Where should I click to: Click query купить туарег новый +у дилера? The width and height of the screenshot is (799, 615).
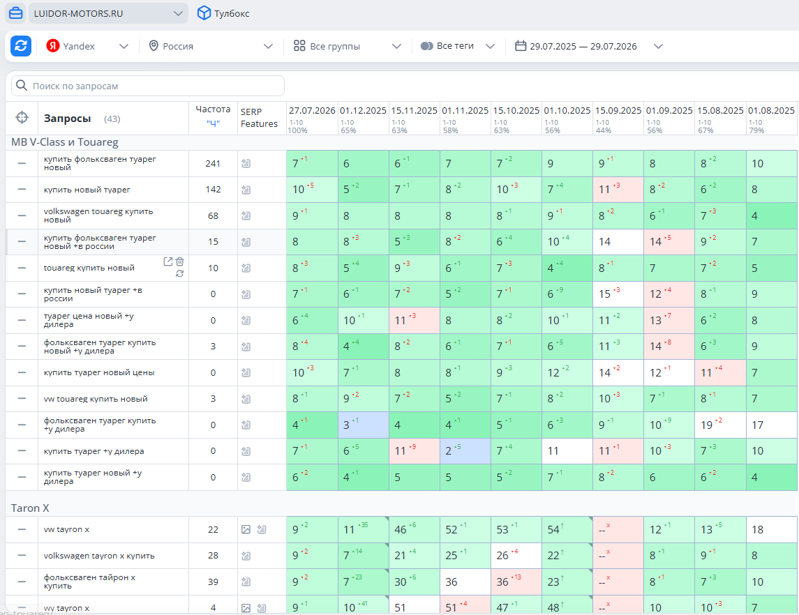[x=93, y=477]
